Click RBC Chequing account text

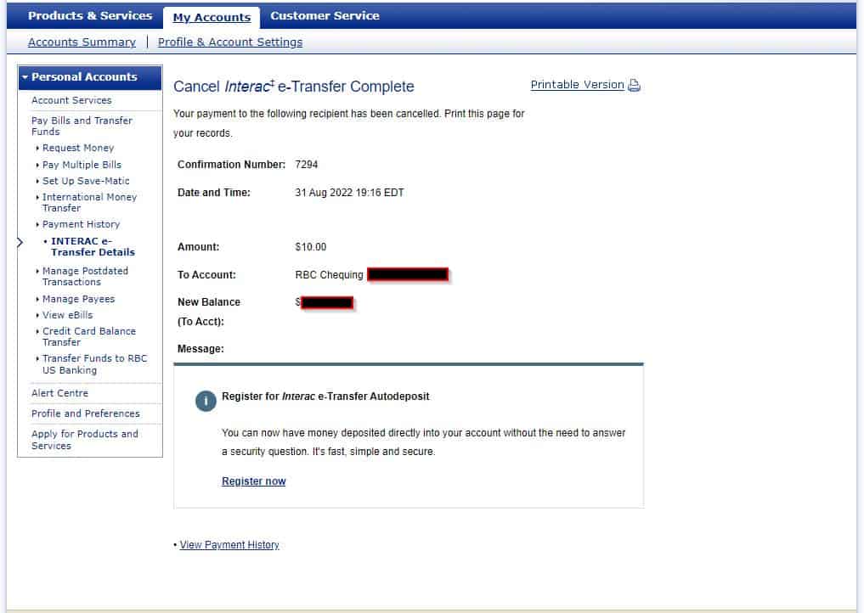tap(329, 275)
